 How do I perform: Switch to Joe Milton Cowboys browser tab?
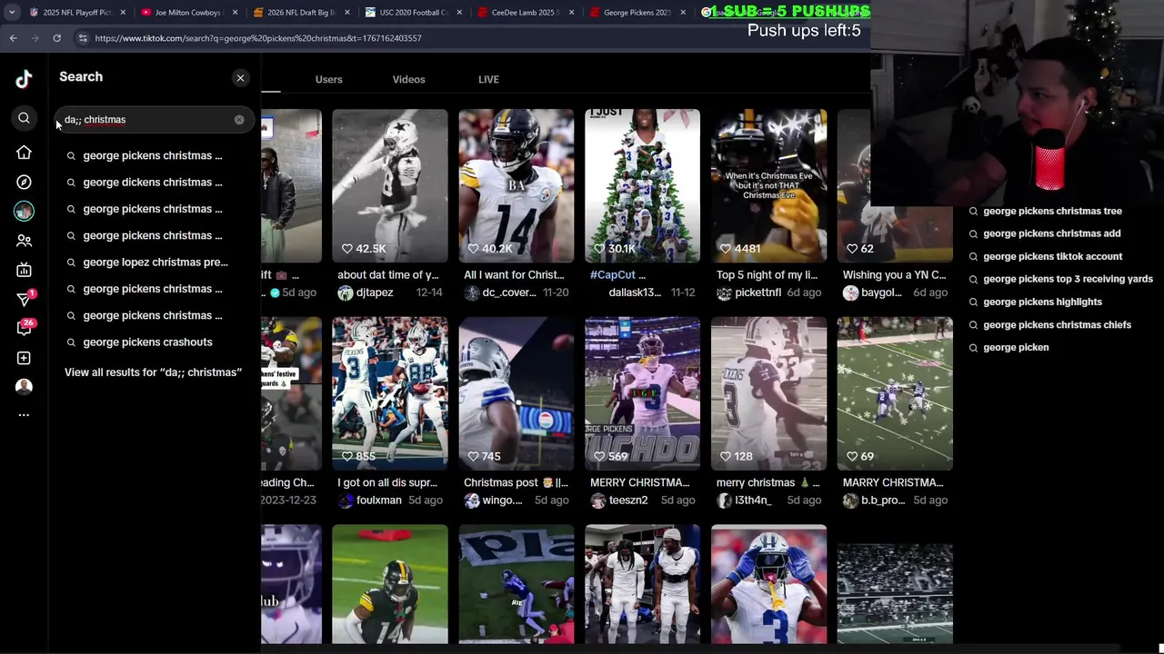[188, 13]
